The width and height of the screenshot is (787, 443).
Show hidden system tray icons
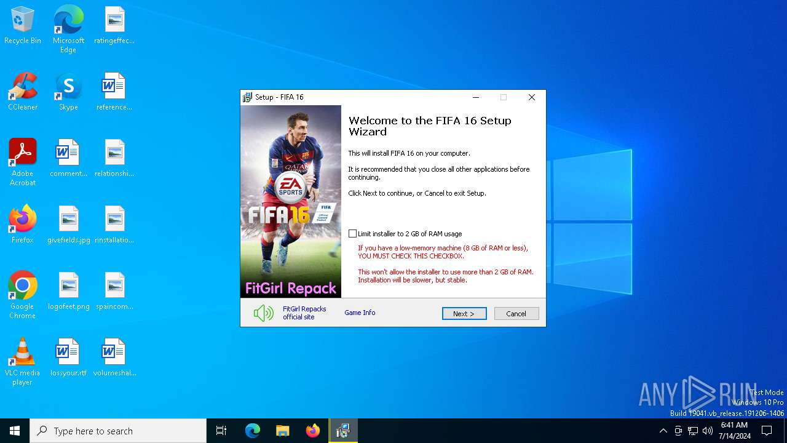click(x=663, y=431)
